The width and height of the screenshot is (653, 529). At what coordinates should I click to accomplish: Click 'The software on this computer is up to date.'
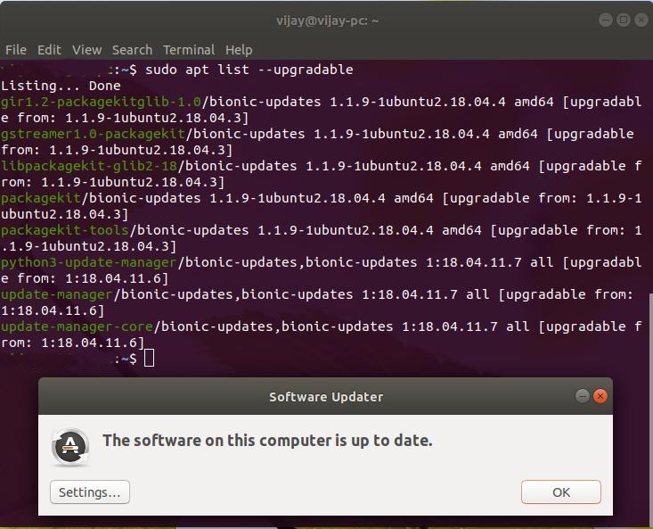click(x=267, y=441)
